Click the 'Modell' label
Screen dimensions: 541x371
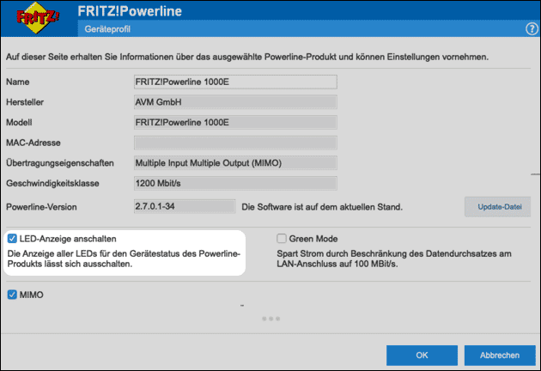(x=19, y=123)
